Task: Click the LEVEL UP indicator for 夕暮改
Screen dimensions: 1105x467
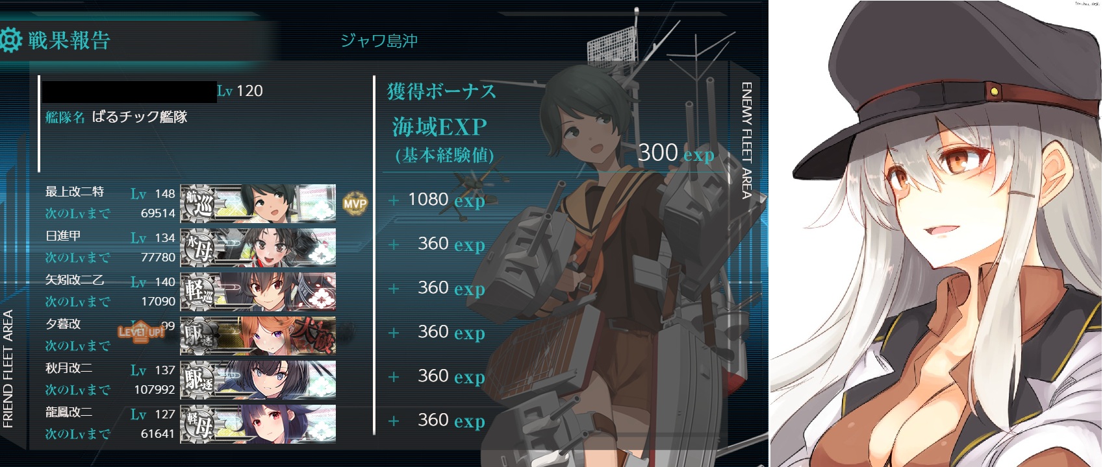Action: tap(141, 332)
